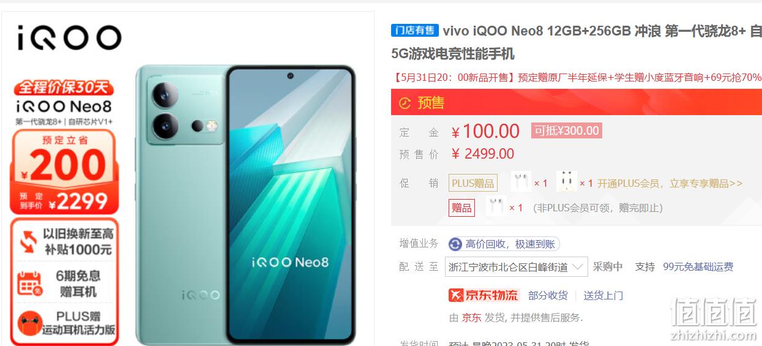Click the 6-period interest-free calendar icon
Screen dimensions: 762x346
point(29,284)
